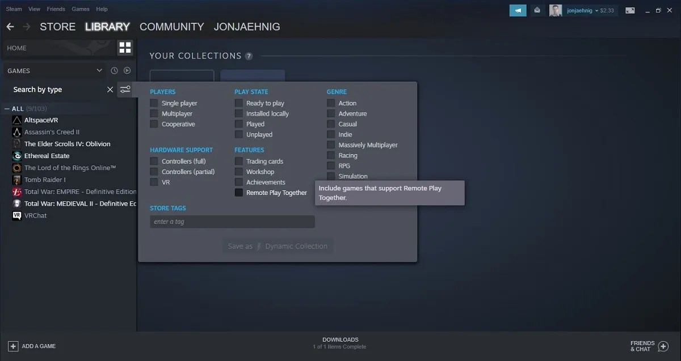
Task: Open the notifications bell icon
Action: click(537, 10)
